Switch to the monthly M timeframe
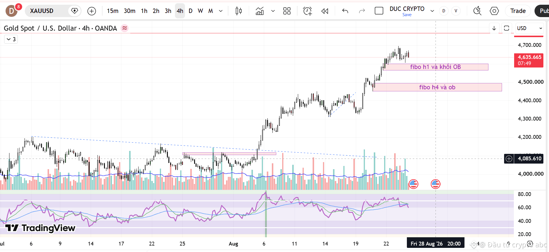 (211, 11)
